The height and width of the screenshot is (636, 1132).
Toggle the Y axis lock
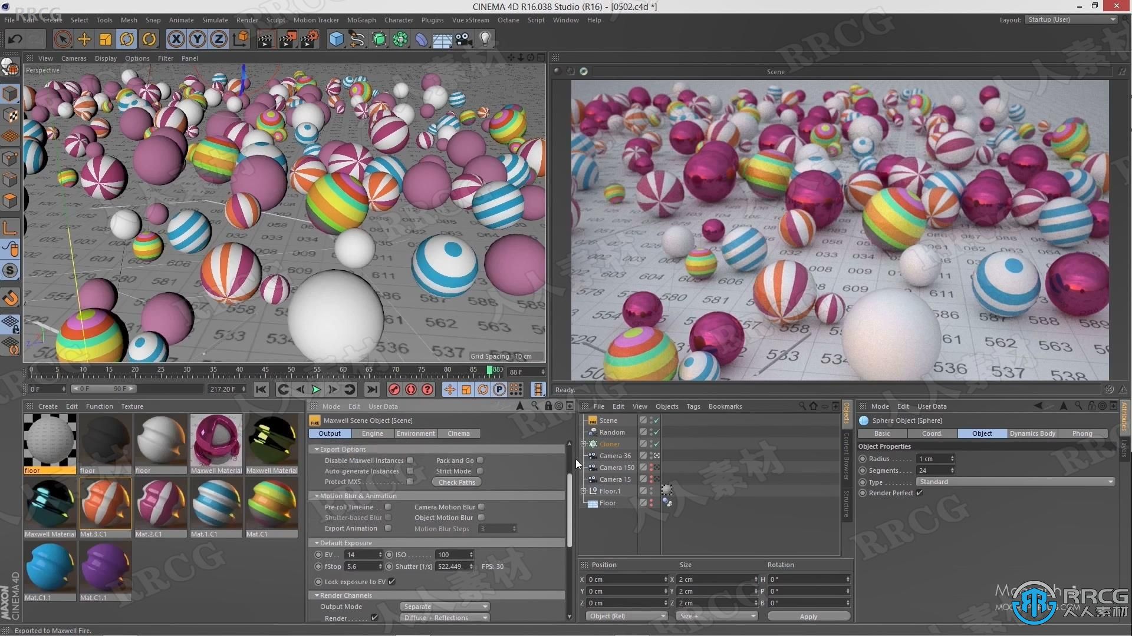(x=198, y=39)
